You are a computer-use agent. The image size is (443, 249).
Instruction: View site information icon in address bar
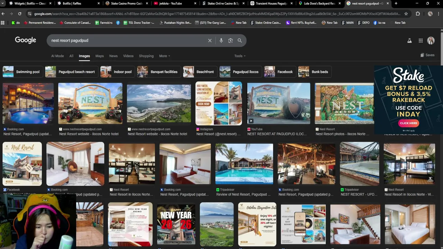(x=30, y=14)
